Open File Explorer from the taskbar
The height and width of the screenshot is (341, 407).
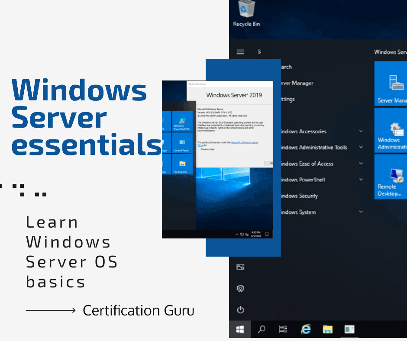point(328,329)
